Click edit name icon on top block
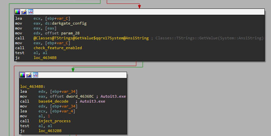Viewport: 271px width, 136px height. [x=24, y=12]
